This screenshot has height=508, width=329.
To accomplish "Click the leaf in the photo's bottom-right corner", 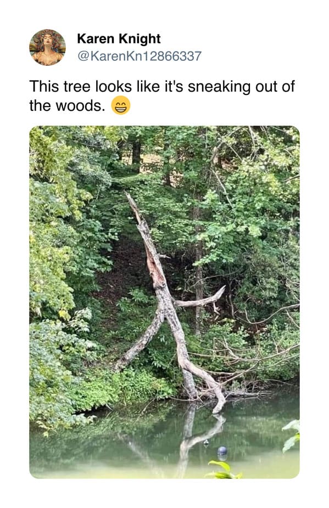I will 291,434.
